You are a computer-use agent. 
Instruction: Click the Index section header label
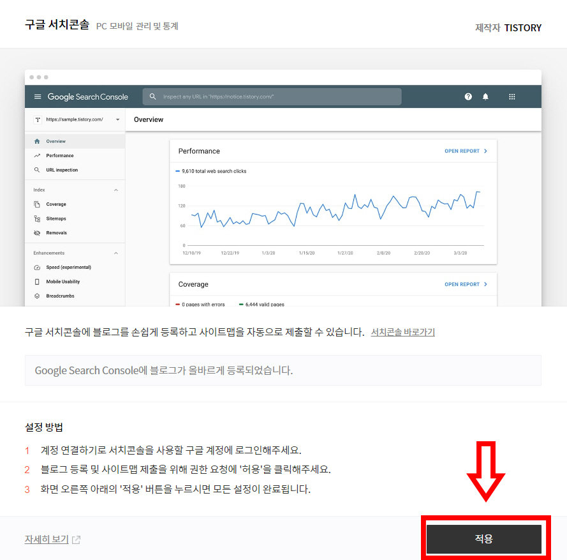click(x=39, y=190)
